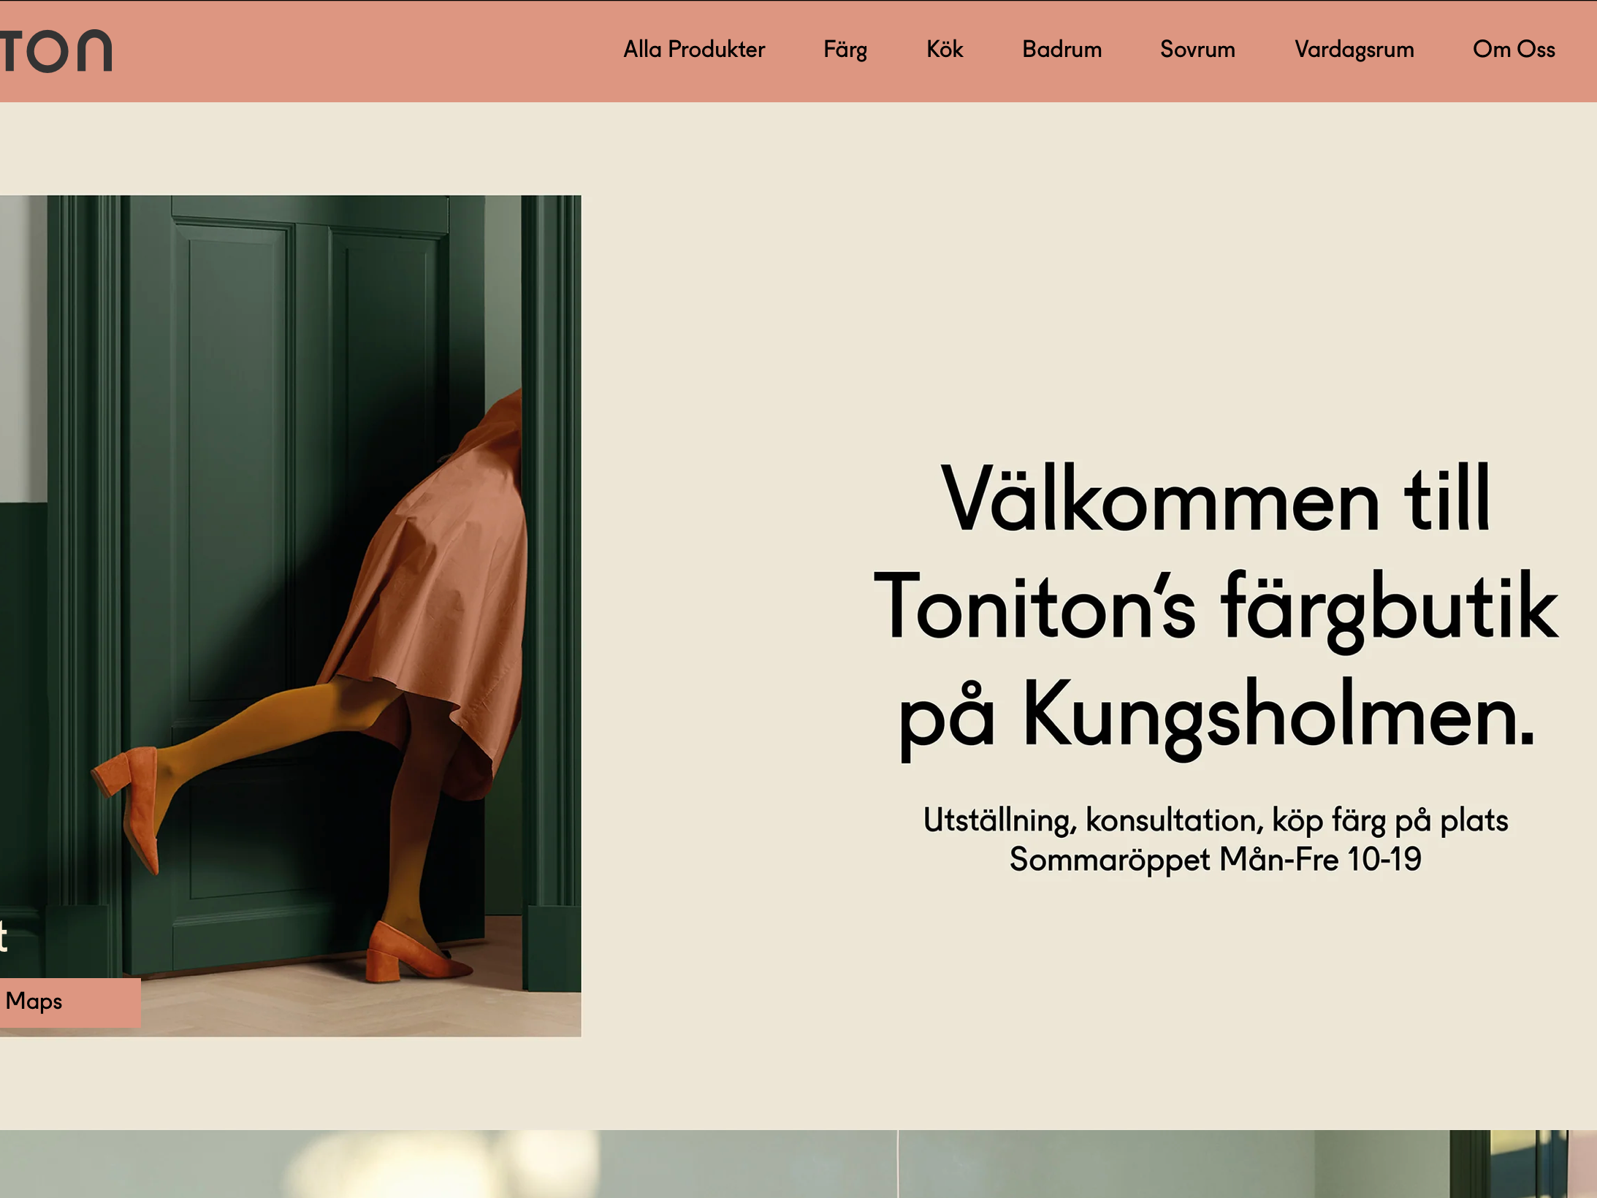Open the Alla Produkter menu item
Image resolution: width=1597 pixels, height=1198 pixels.
(694, 50)
